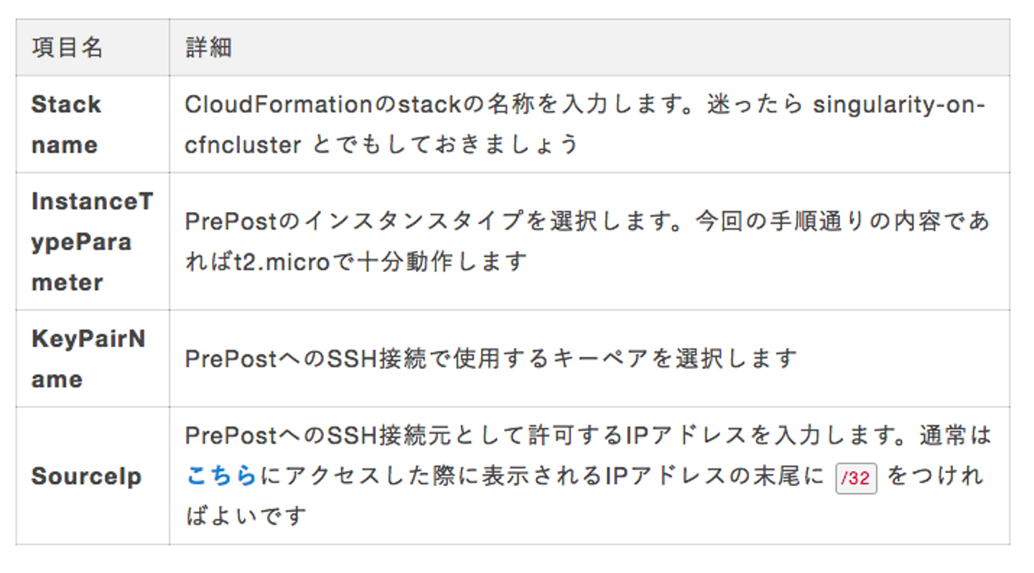1034x573 pixels.
Task: Select the SourceIp row label
Action: pos(86,476)
